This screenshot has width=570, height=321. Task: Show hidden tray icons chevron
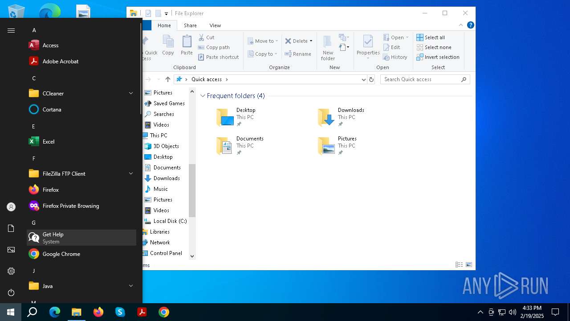coord(480,312)
